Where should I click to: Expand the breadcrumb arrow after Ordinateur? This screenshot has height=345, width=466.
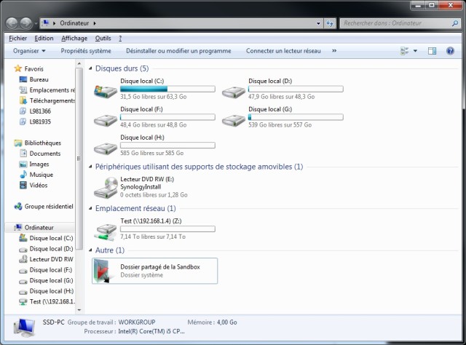tap(95, 23)
